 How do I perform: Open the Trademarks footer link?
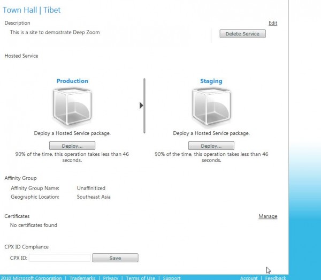tap(82, 278)
